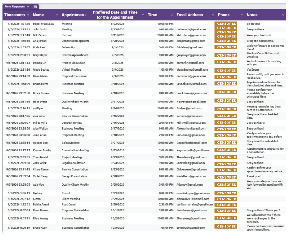Click the table icon beside Form_Responses
Screen dimensions: 293x236
point(35,6)
